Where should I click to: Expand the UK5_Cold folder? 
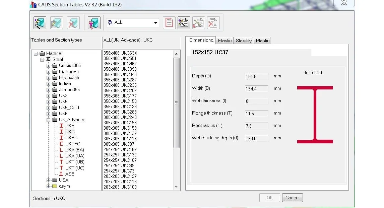pos(49,108)
